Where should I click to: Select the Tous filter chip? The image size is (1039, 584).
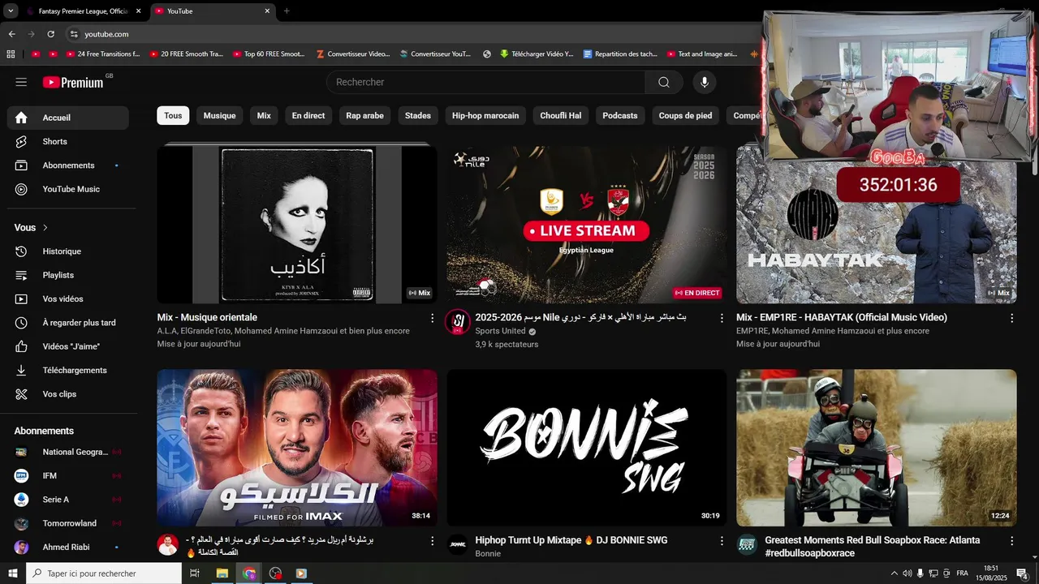tap(173, 115)
